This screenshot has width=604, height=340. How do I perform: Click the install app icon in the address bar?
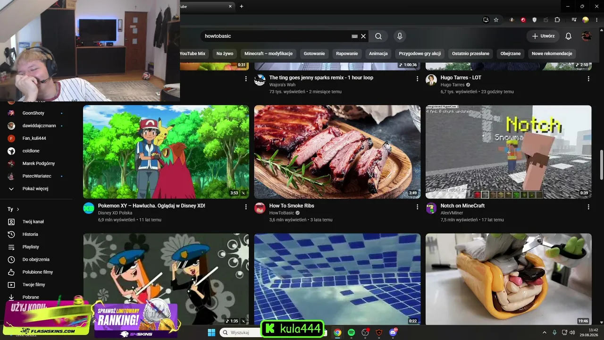pyautogui.click(x=486, y=20)
